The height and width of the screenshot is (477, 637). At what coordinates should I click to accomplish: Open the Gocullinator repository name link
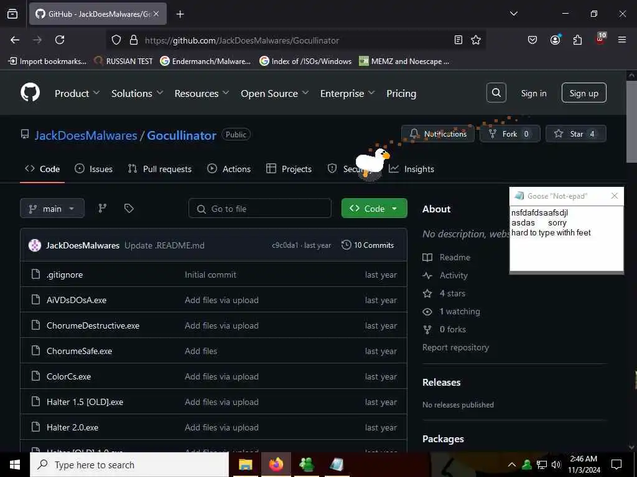pyautogui.click(x=182, y=135)
